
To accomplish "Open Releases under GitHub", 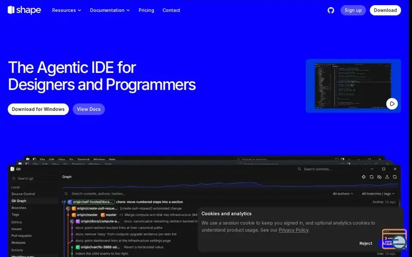I will click(19, 243).
